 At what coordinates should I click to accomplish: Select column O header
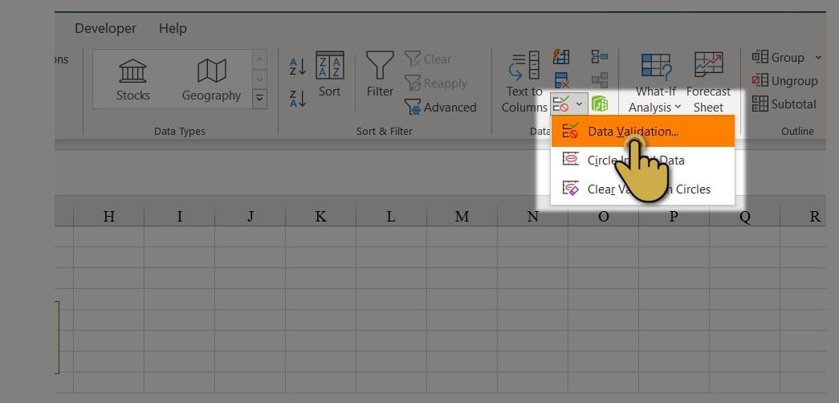tap(604, 216)
